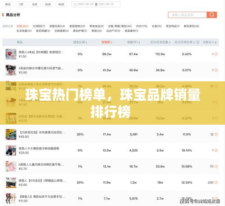This screenshot has height=206, width=225.
Task: Sort by 销售额 column arrow
Action: pos(112,42)
